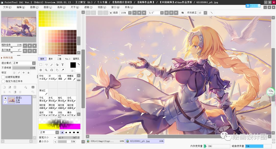Switch to the 二值 tool tab

(x=59, y=59)
